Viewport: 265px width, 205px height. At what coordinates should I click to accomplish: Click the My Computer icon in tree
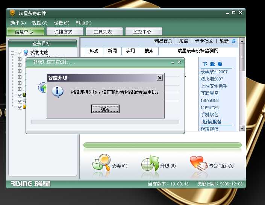[x=26, y=53]
